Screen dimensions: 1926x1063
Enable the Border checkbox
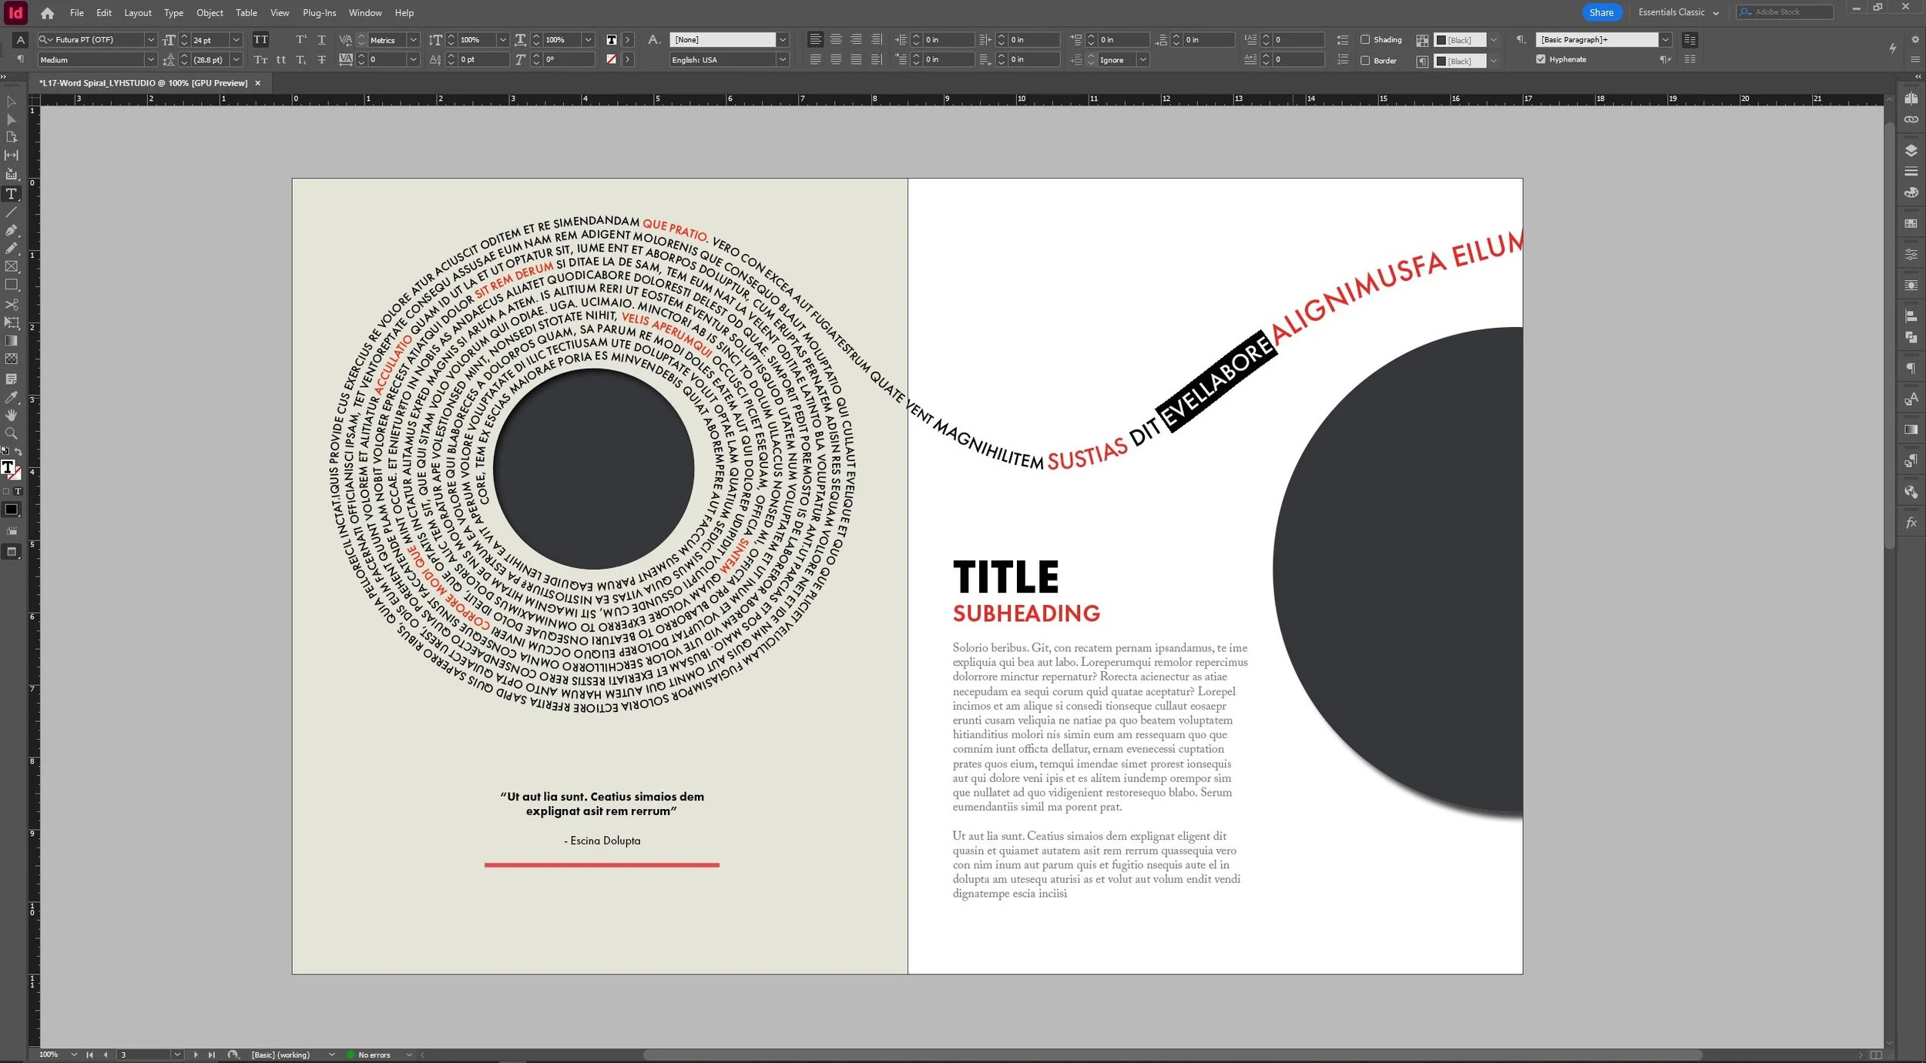point(1365,60)
